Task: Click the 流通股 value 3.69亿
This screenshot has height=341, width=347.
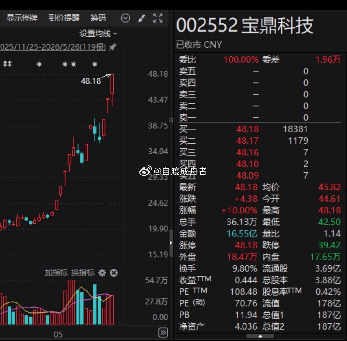Action: click(328, 268)
